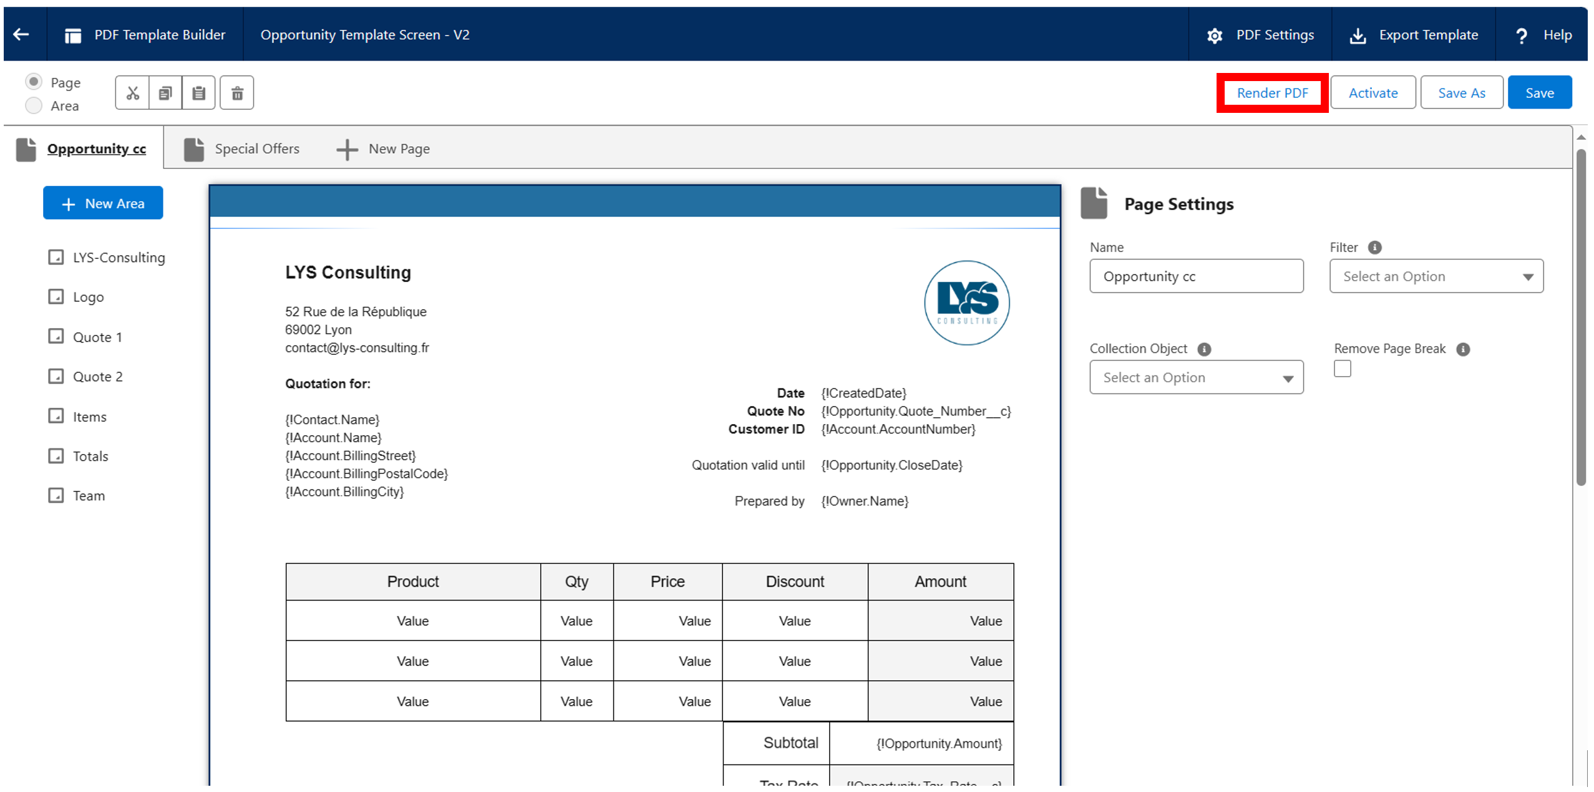Click the delete trash icon
Screen dimensions: 1594x792
237,93
